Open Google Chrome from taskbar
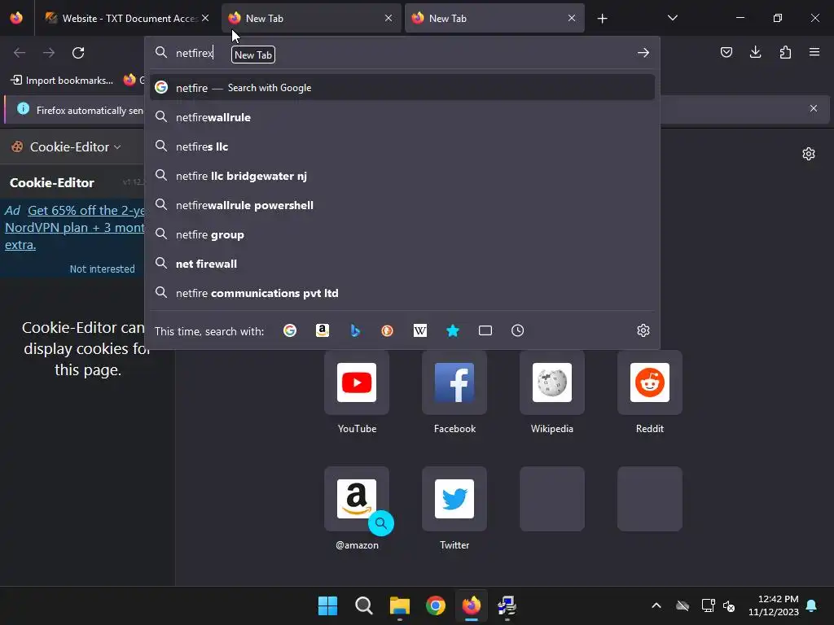 436,605
